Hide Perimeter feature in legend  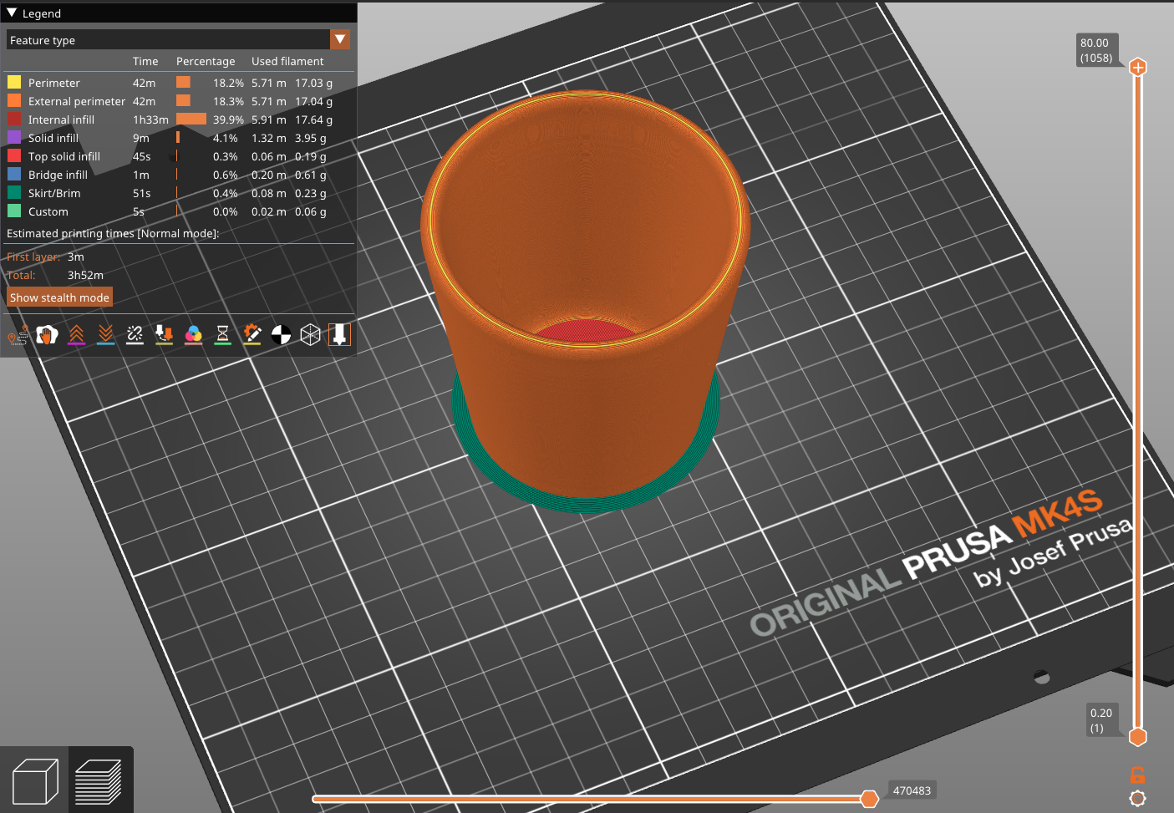pyautogui.click(x=53, y=83)
